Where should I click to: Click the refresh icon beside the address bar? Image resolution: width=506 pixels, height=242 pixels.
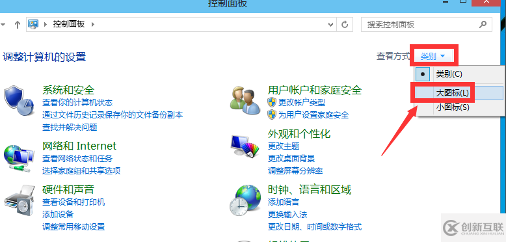pyautogui.click(x=345, y=24)
